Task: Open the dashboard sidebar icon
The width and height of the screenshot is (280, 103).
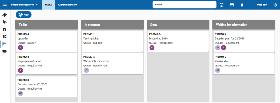Action: click(x=5, y=37)
